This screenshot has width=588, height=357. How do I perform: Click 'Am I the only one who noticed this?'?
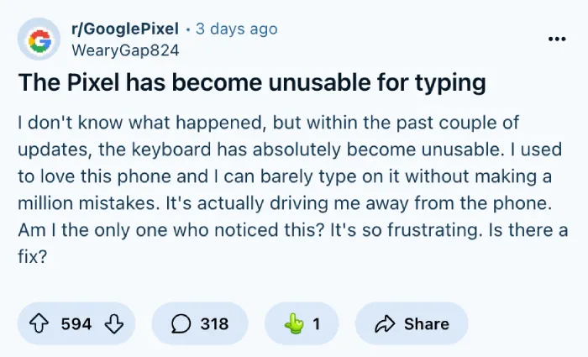[171, 230]
